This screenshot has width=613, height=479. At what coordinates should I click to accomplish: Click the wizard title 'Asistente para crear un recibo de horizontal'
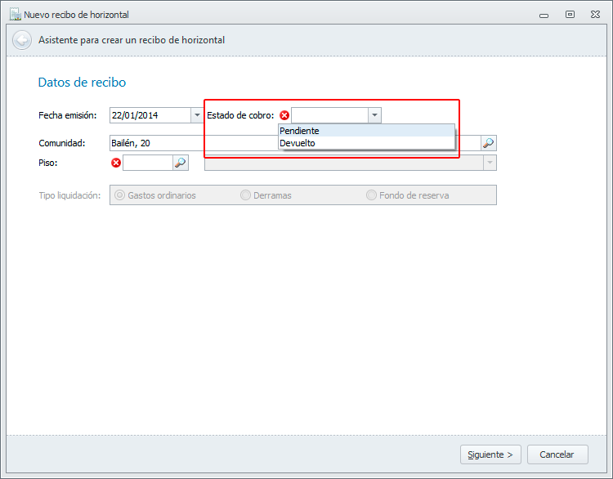[x=132, y=40]
